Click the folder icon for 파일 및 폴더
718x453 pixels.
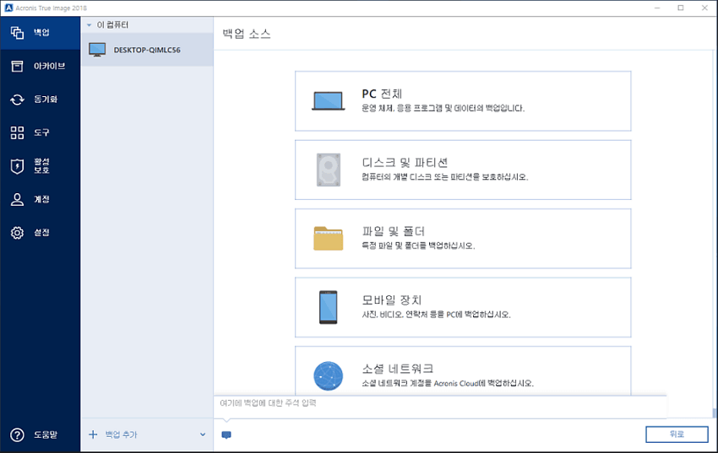pyautogui.click(x=329, y=239)
